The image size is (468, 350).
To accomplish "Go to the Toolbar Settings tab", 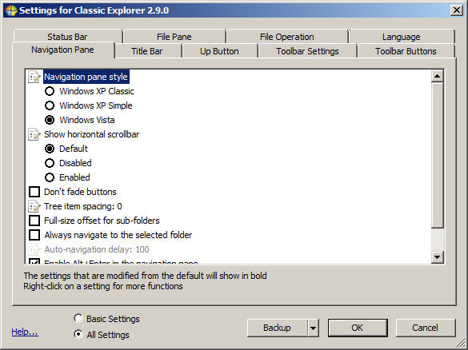I will [308, 51].
